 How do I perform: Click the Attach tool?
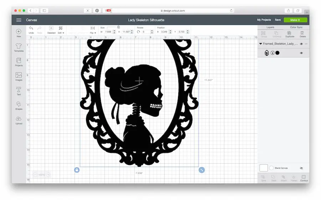click(284, 178)
